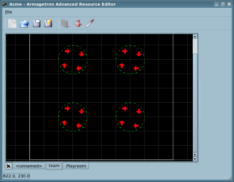The width and height of the screenshot is (234, 182).
Task: Click the scroll up arrow at scrollbar top
Action: point(195,36)
